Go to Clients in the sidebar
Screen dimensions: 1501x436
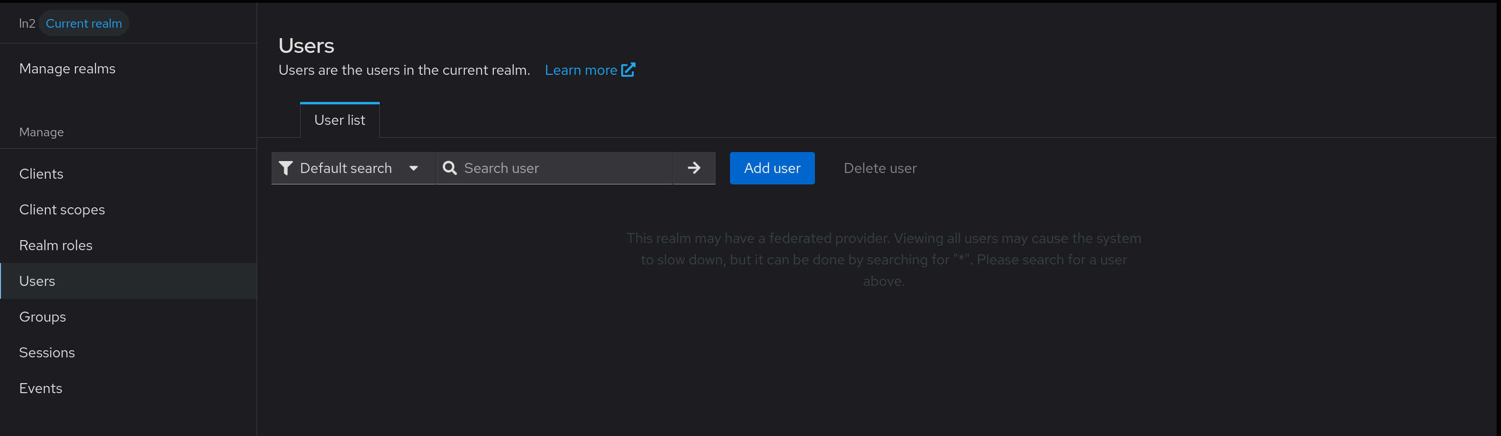[42, 174]
